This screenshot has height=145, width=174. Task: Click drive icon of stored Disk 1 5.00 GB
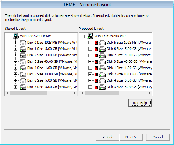click(x=23, y=49)
